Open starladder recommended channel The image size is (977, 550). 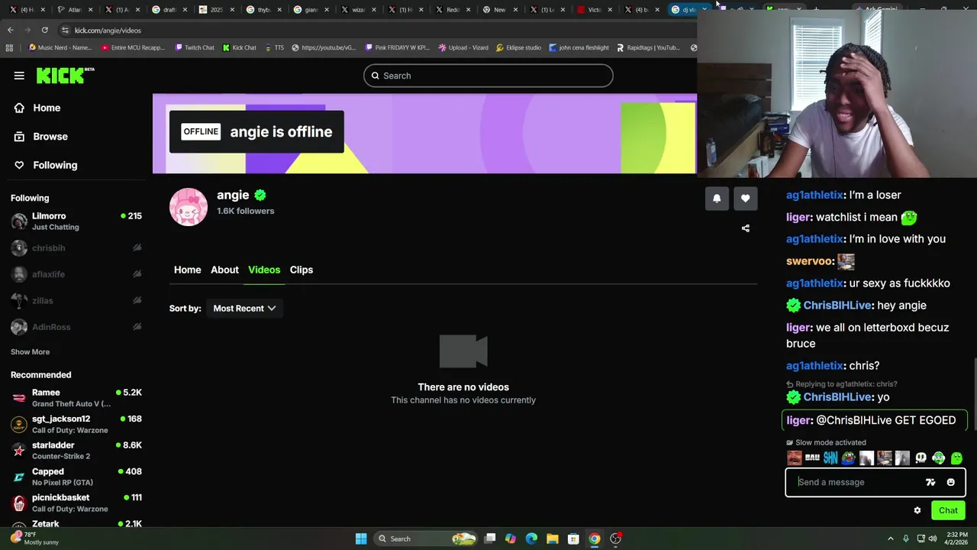76,450
